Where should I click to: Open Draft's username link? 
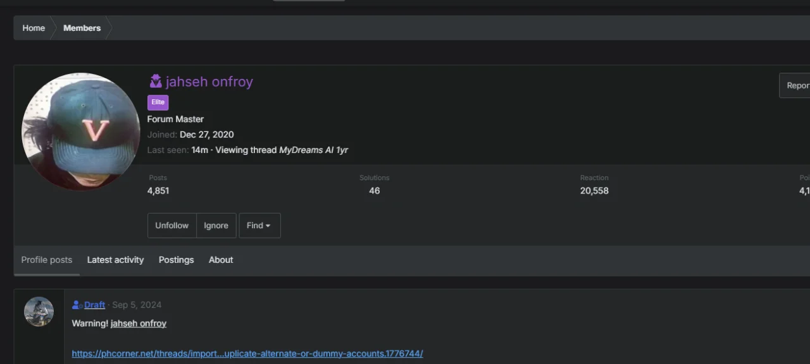point(95,305)
